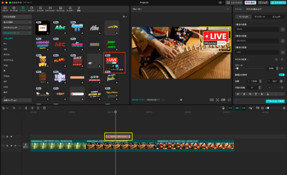The image size is (287, 175).
Task: Open the Captions tab icon
Action: point(61,8)
